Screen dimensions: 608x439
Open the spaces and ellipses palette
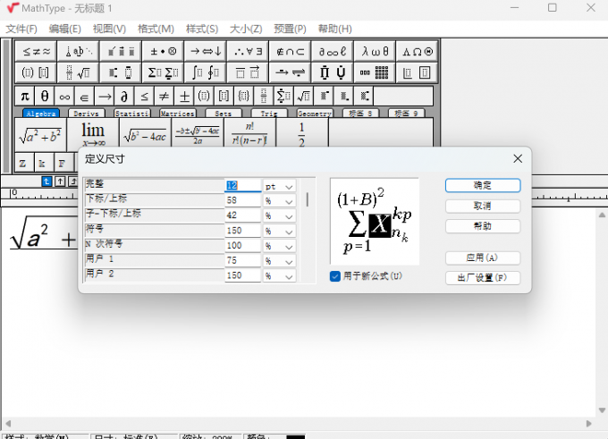(x=79, y=51)
